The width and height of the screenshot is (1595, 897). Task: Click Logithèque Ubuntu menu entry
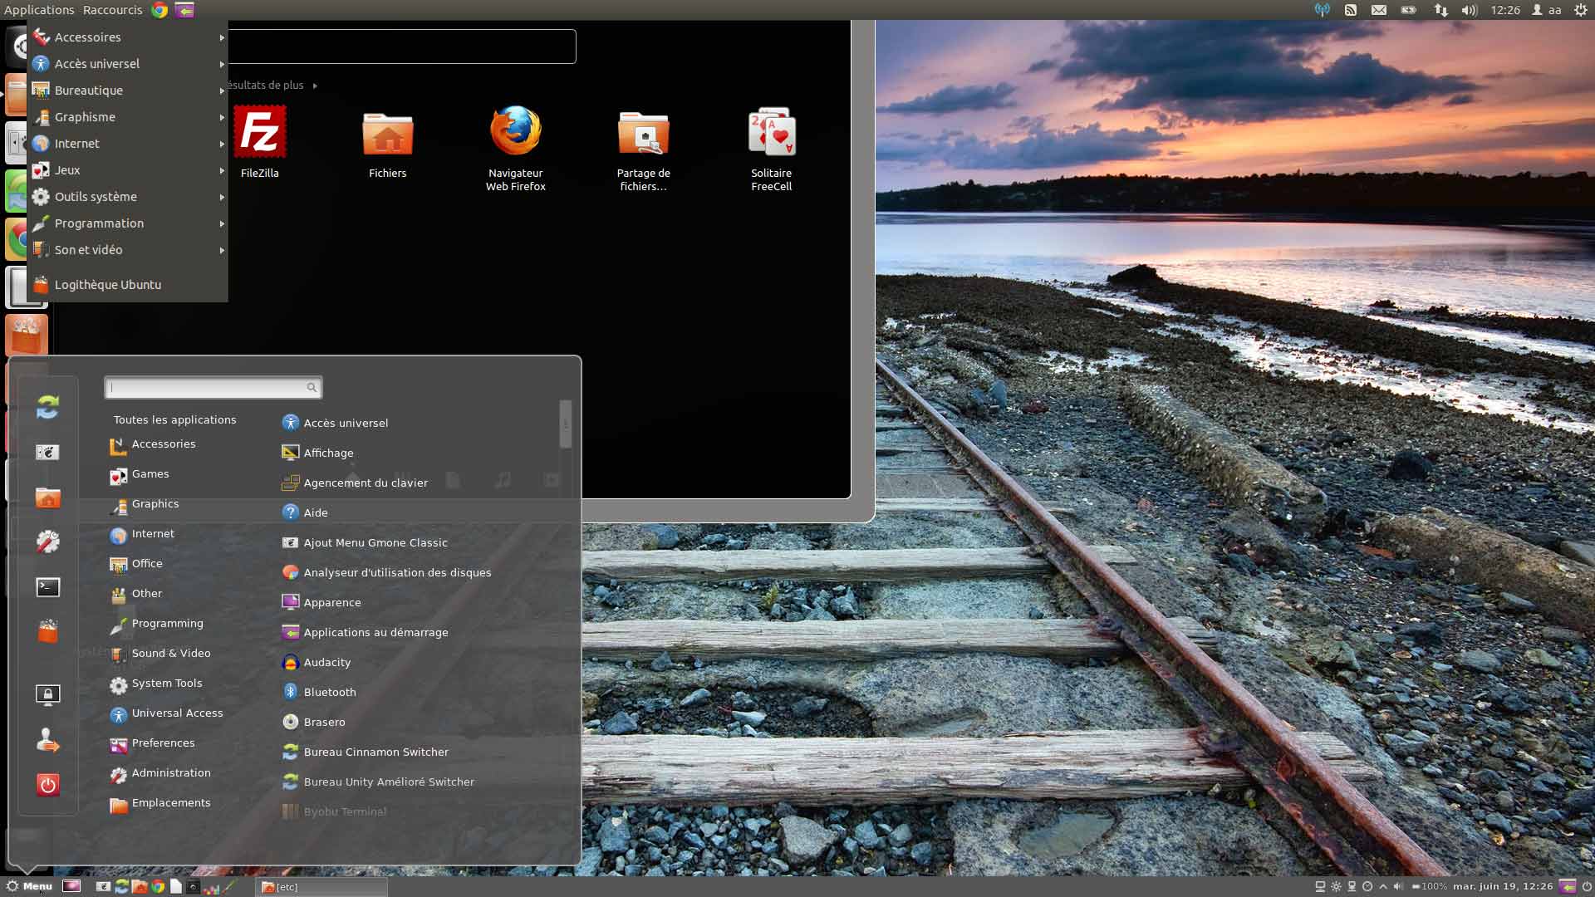pyautogui.click(x=108, y=285)
